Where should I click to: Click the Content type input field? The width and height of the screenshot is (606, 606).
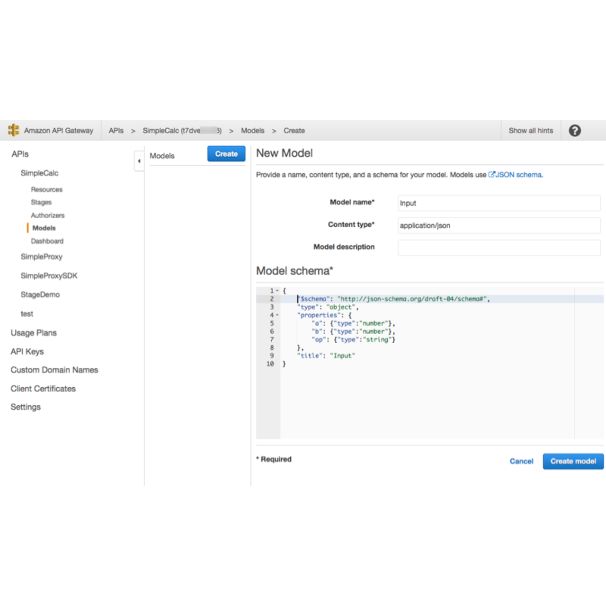pyautogui.click(x=499, y=225)
